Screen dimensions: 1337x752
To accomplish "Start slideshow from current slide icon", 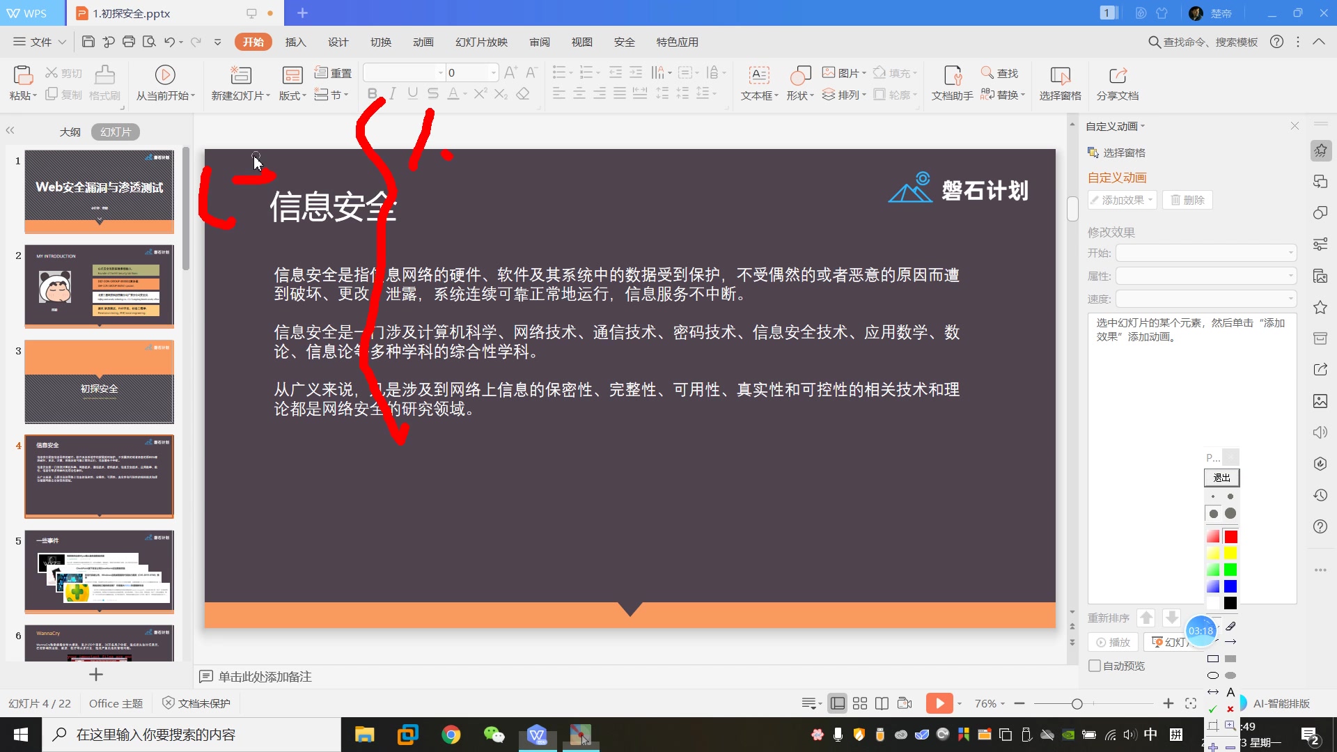I will point(165,75).
